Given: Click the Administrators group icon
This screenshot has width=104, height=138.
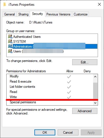Looking at the screenshot, I should pyautogui.click(x=10, y=46).
